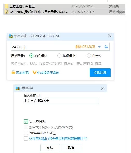This screenshot has width=131, height=153.
Task: Close the 添加密码 dialog
Action: [103, 88]
